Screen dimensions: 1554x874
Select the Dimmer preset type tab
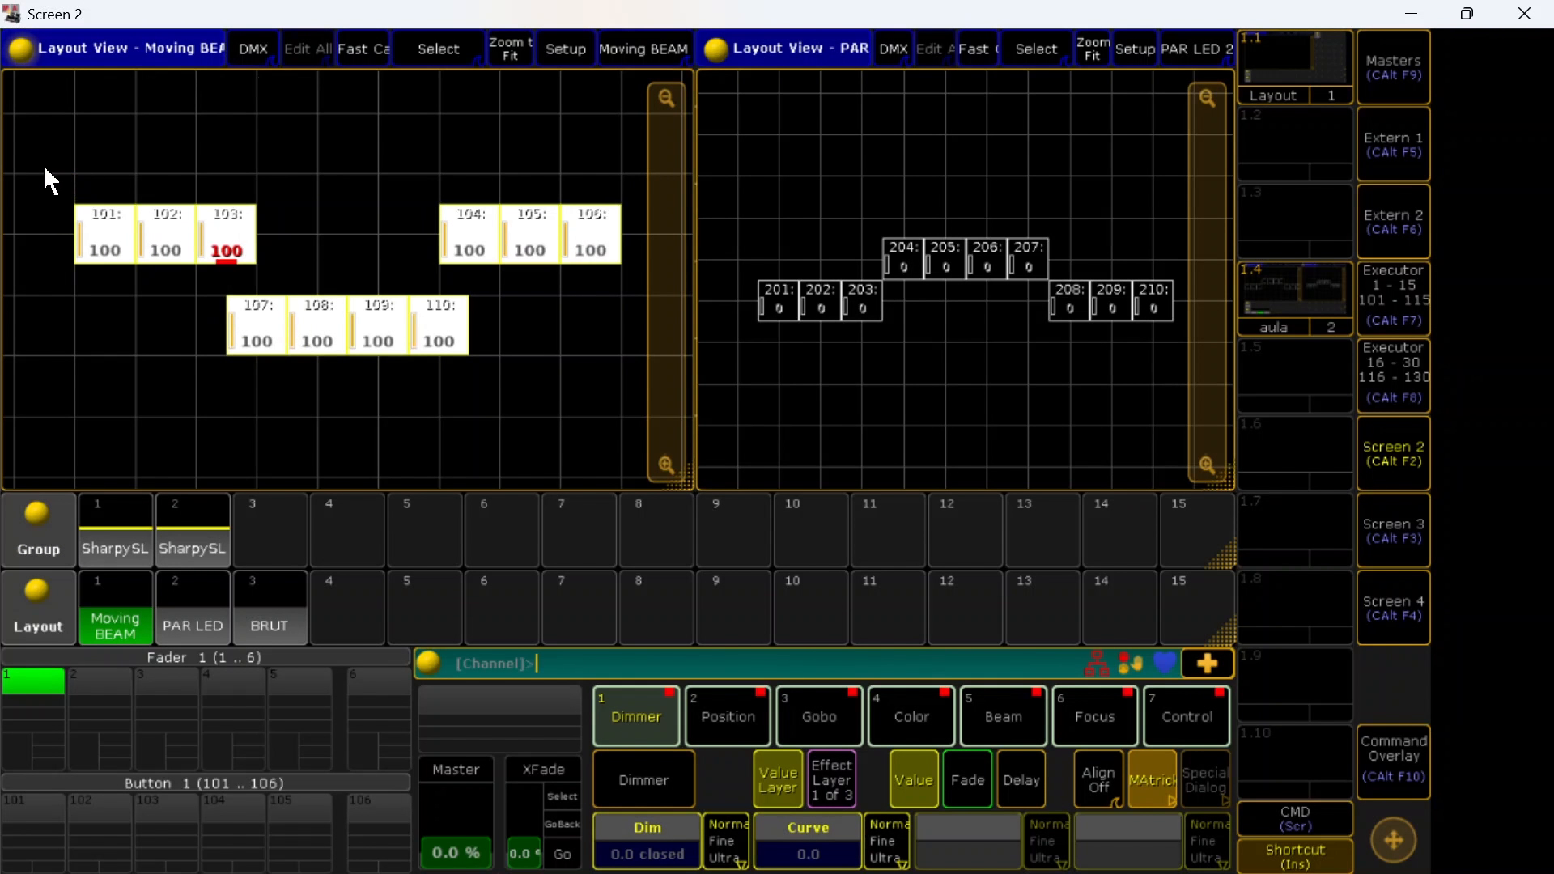pos(636,716)
